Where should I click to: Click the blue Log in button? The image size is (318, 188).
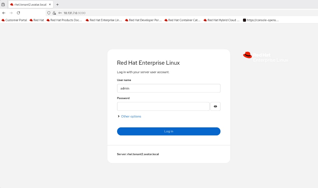(x=168, y=131)
